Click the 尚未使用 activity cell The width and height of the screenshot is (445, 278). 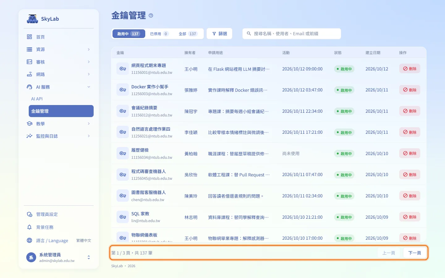(291, 154)
